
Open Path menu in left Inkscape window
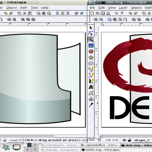click(x=24, y=8)
